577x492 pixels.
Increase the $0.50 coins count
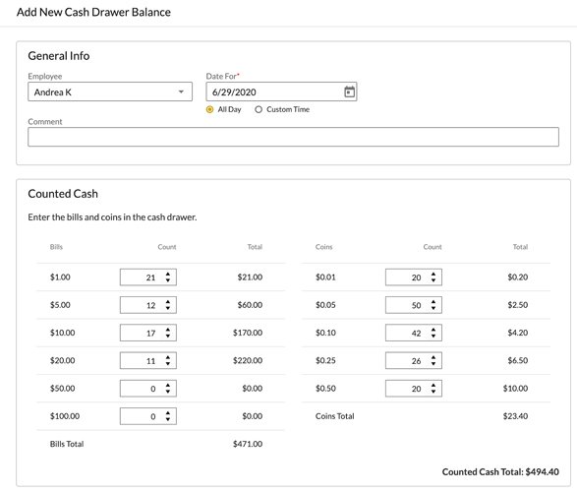click(x=433, y=385)
